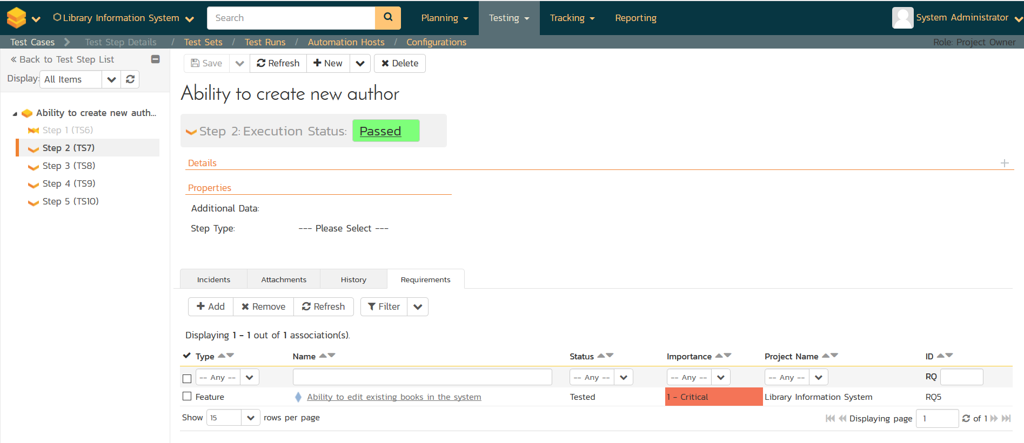Open the Status filter dropdown
This screenshot has height=443, width=1024.
click(624, 377)
